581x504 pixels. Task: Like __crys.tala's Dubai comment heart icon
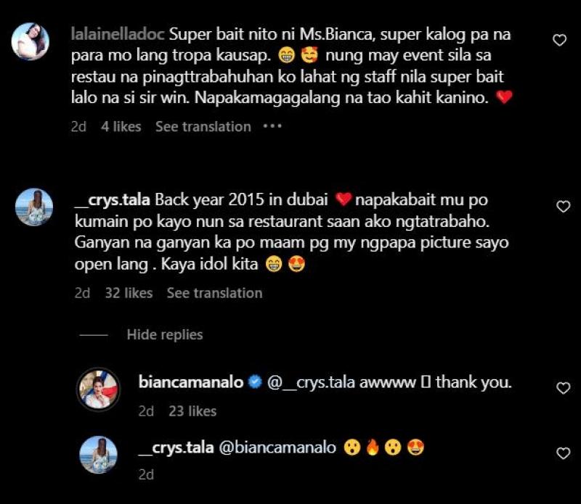pyautogui.click(x=564, y=207)
